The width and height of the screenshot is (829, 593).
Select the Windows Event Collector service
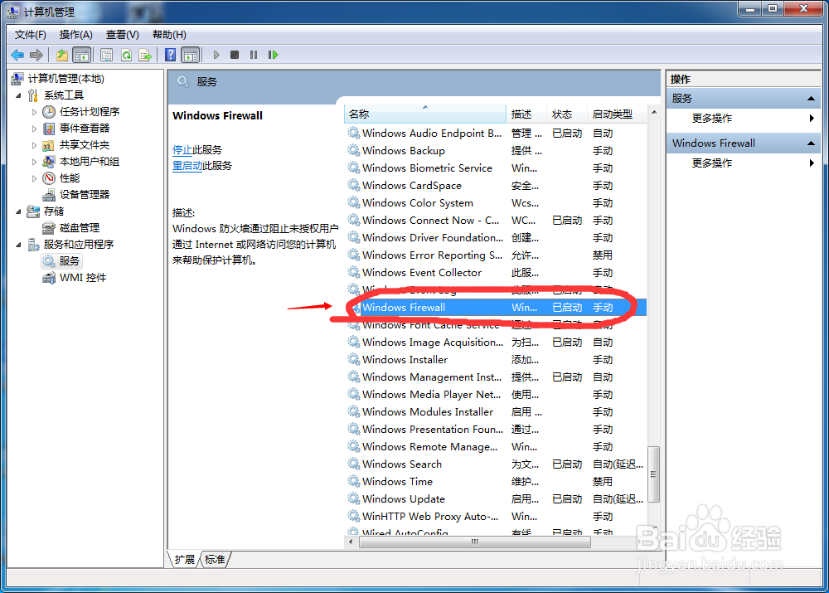496,273
